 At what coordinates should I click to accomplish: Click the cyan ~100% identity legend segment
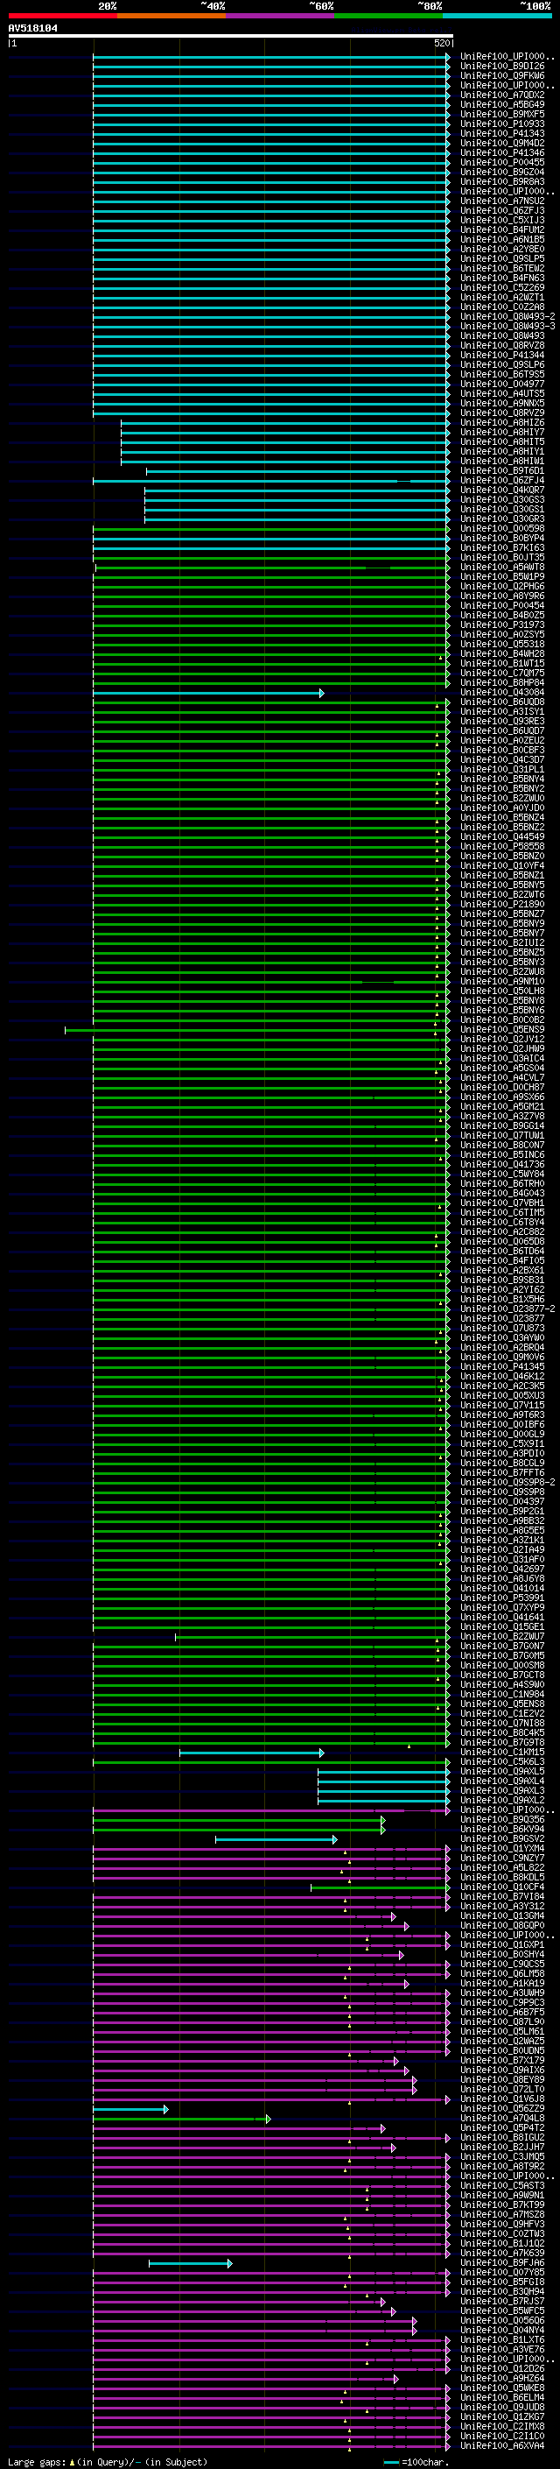coord(497,16)
